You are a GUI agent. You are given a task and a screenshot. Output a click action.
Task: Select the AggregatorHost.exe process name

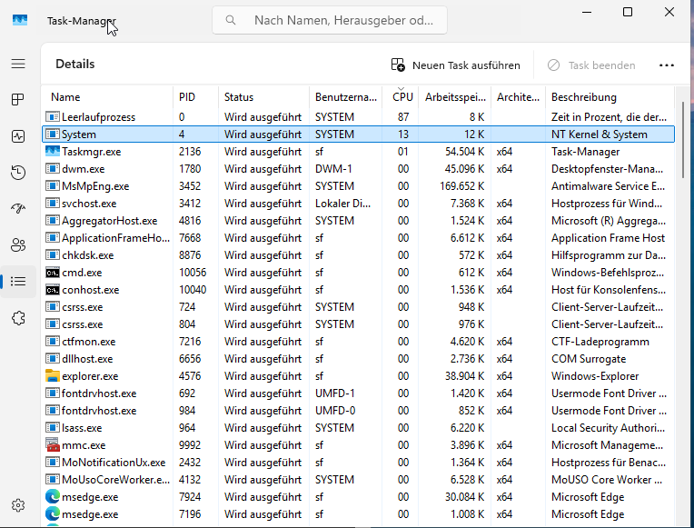click(109, 221)
